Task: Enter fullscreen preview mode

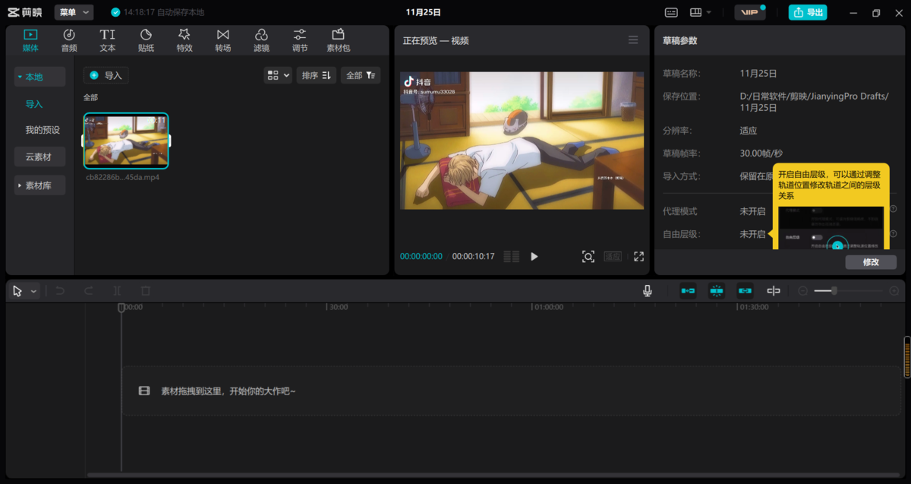Action: (638, 257)
